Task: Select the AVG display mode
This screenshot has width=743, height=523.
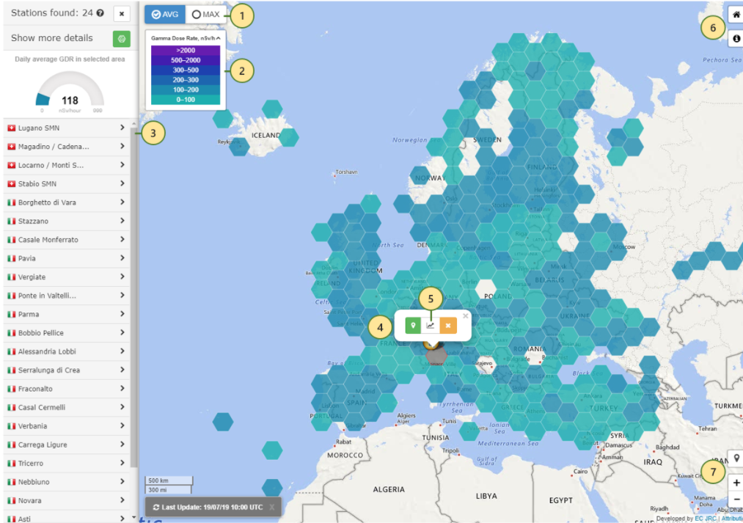Action: [165, 15]
